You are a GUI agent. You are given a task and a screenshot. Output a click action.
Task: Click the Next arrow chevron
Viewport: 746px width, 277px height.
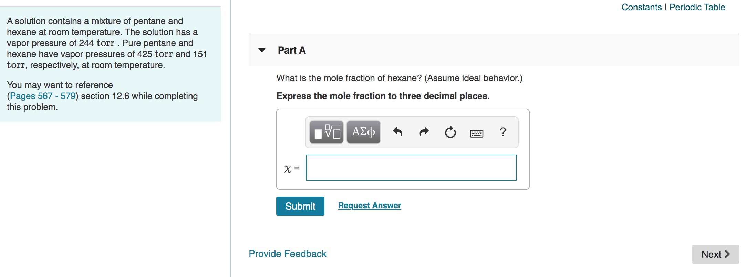728,254
